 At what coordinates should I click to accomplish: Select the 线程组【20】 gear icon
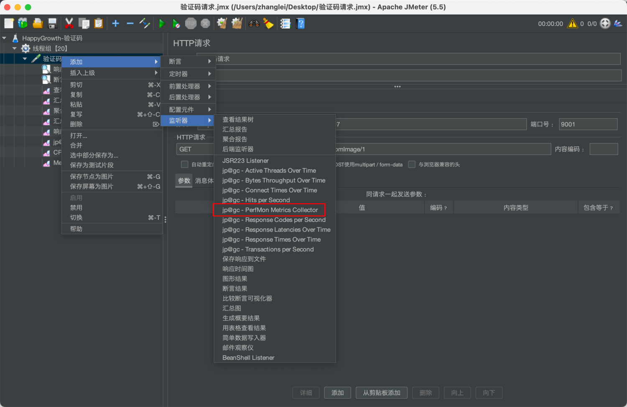26,48
